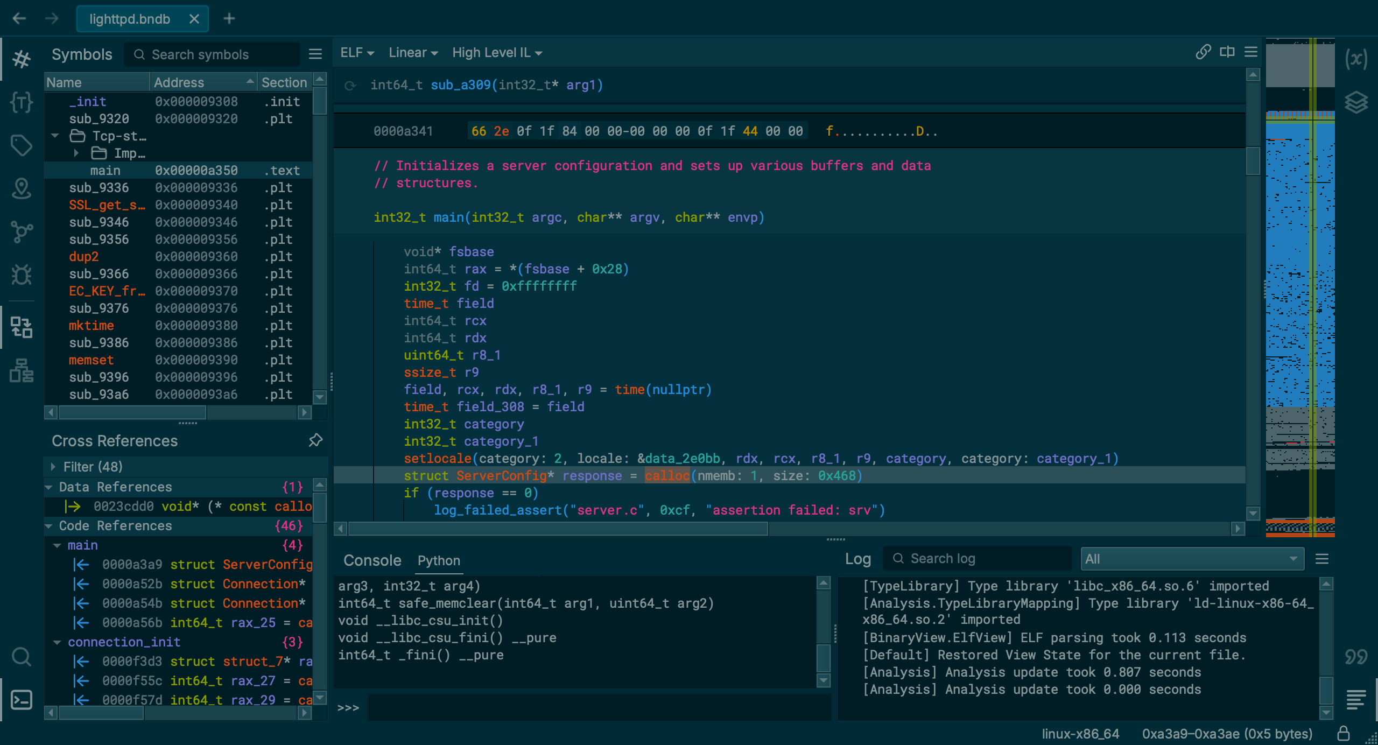
Task: Open the All log filter dropdown
Action: coord(1192,559)
